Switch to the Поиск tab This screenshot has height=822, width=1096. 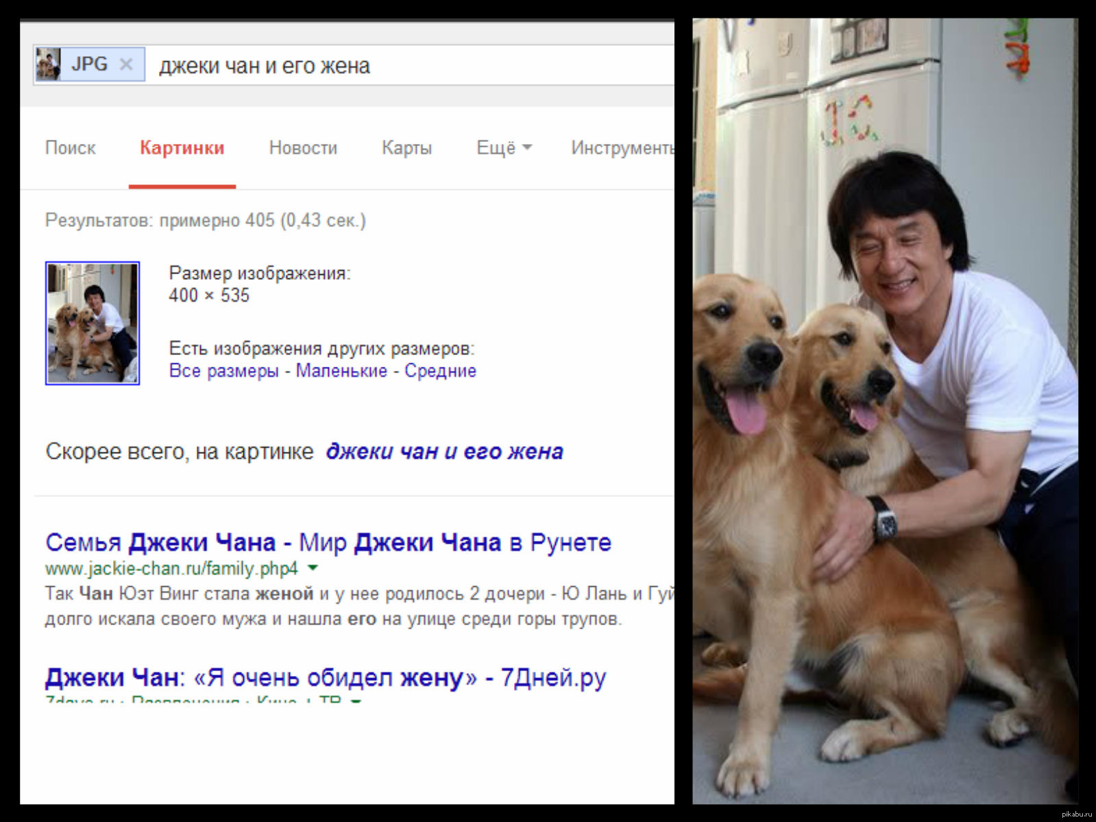[70, 148]
